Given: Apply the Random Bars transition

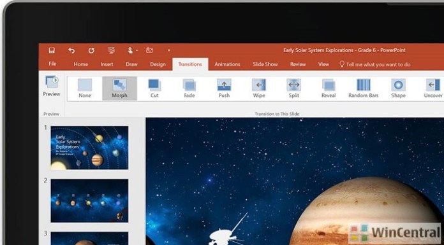Looking at the screenshot, I should point(363,88).
